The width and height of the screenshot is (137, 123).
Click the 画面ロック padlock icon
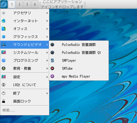click(x=4, y=101)
